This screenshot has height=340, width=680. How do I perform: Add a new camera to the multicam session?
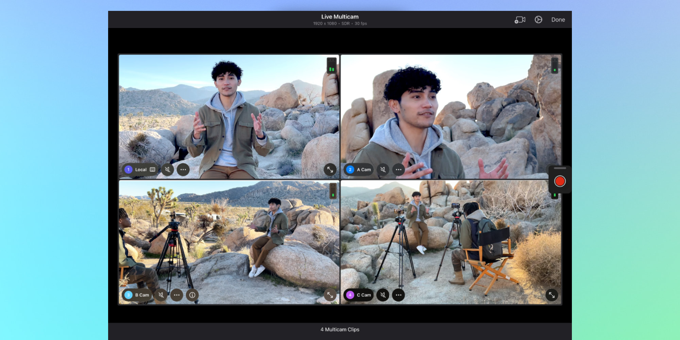pos(520,19)
